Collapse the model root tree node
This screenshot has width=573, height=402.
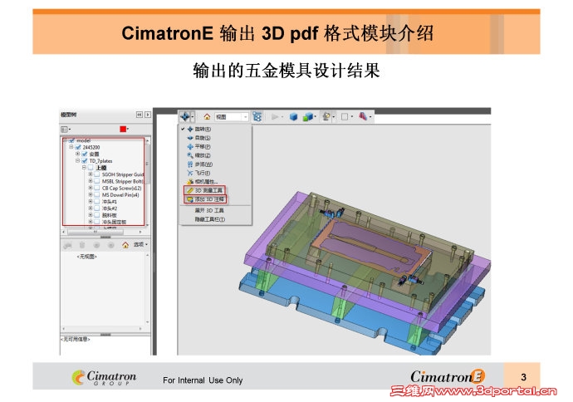pyautogui.click(x=65, y=140)
